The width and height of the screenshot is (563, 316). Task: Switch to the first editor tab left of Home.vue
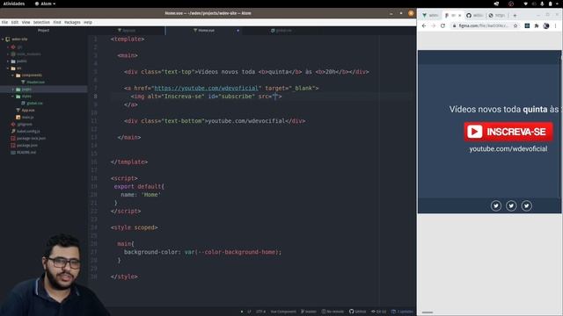click(x=127, y=31)
